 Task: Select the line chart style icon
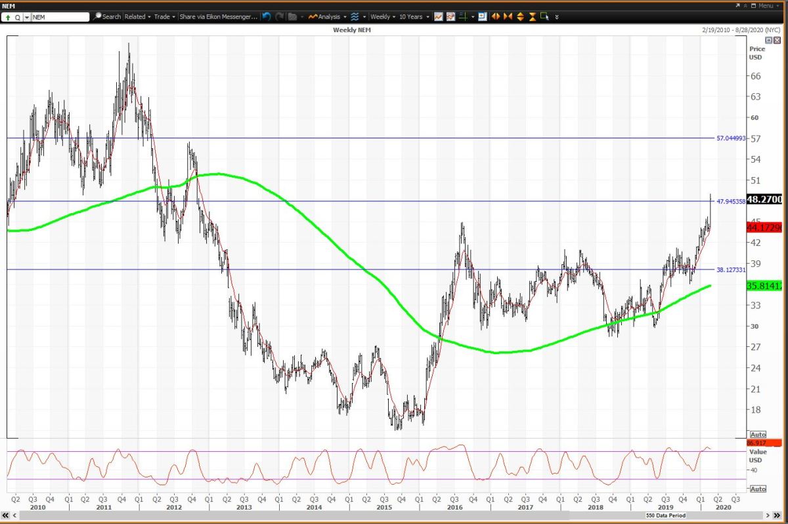tap(439, 16)
